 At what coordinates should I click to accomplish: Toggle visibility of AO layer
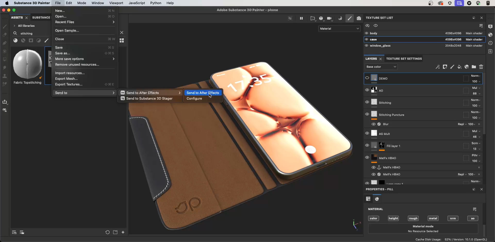point(367,90)
